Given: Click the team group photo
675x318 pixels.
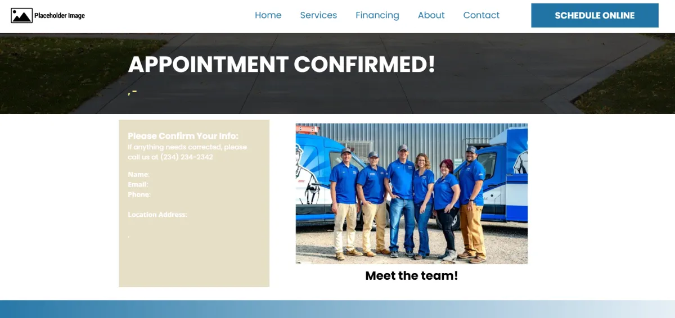Looking at the screenshot, I should point(412,194).
